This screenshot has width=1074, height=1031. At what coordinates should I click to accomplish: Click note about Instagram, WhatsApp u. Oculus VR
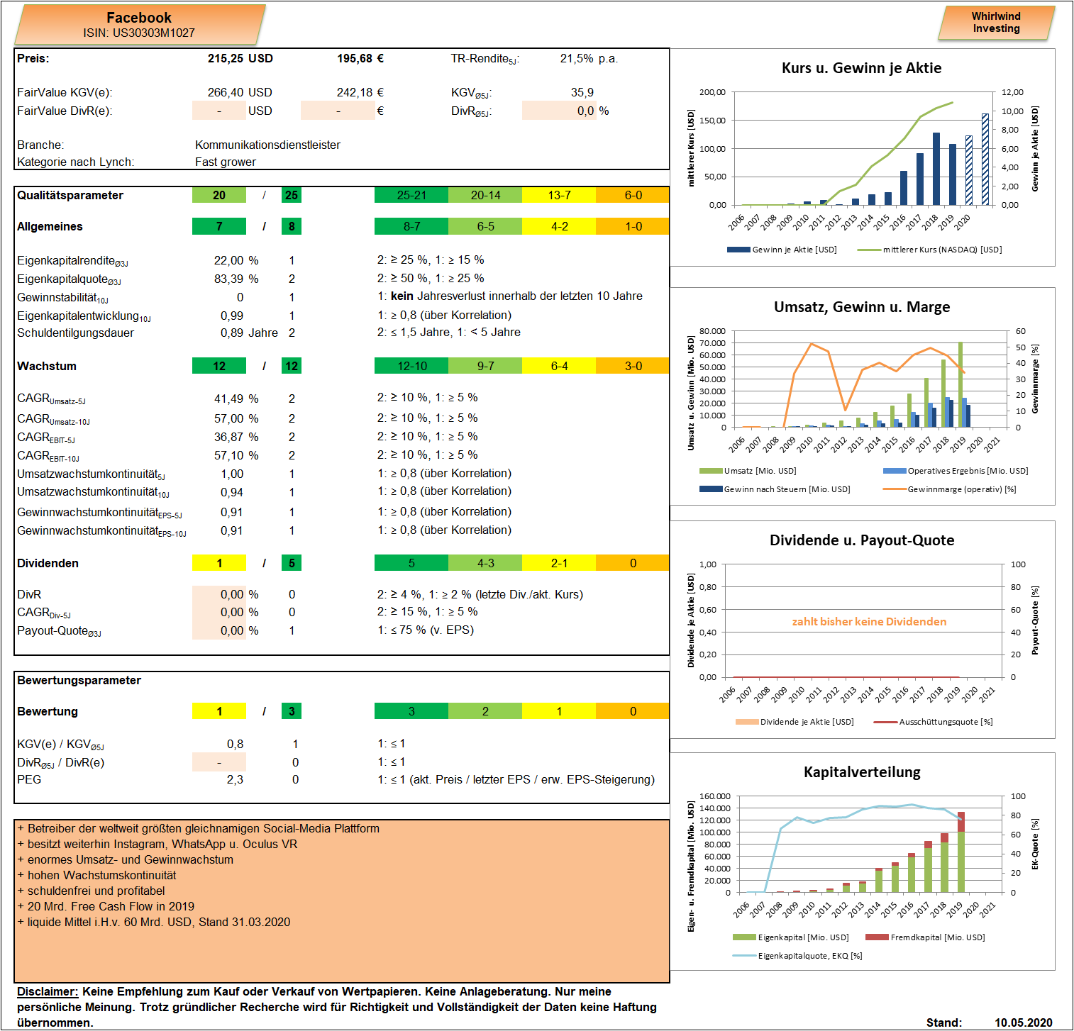[157, 845]
